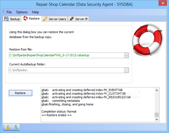Select the Restore tab
This screenshot has width=169, height=133.
(x=31, y=18)
